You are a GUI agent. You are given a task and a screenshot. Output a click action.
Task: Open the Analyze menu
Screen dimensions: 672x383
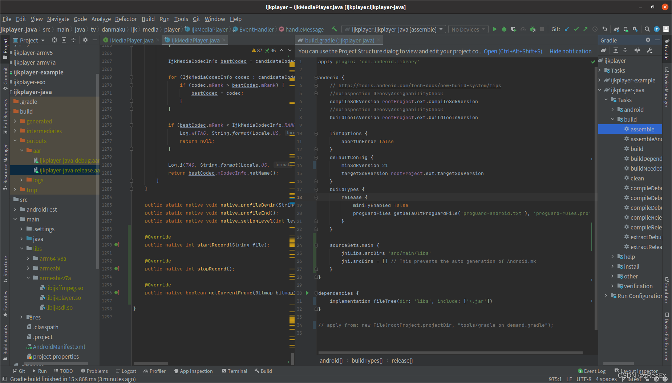[x=101, y=19]
